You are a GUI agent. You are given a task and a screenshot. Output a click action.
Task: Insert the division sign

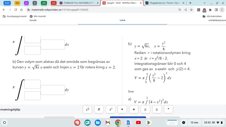[x=133, y=109]
